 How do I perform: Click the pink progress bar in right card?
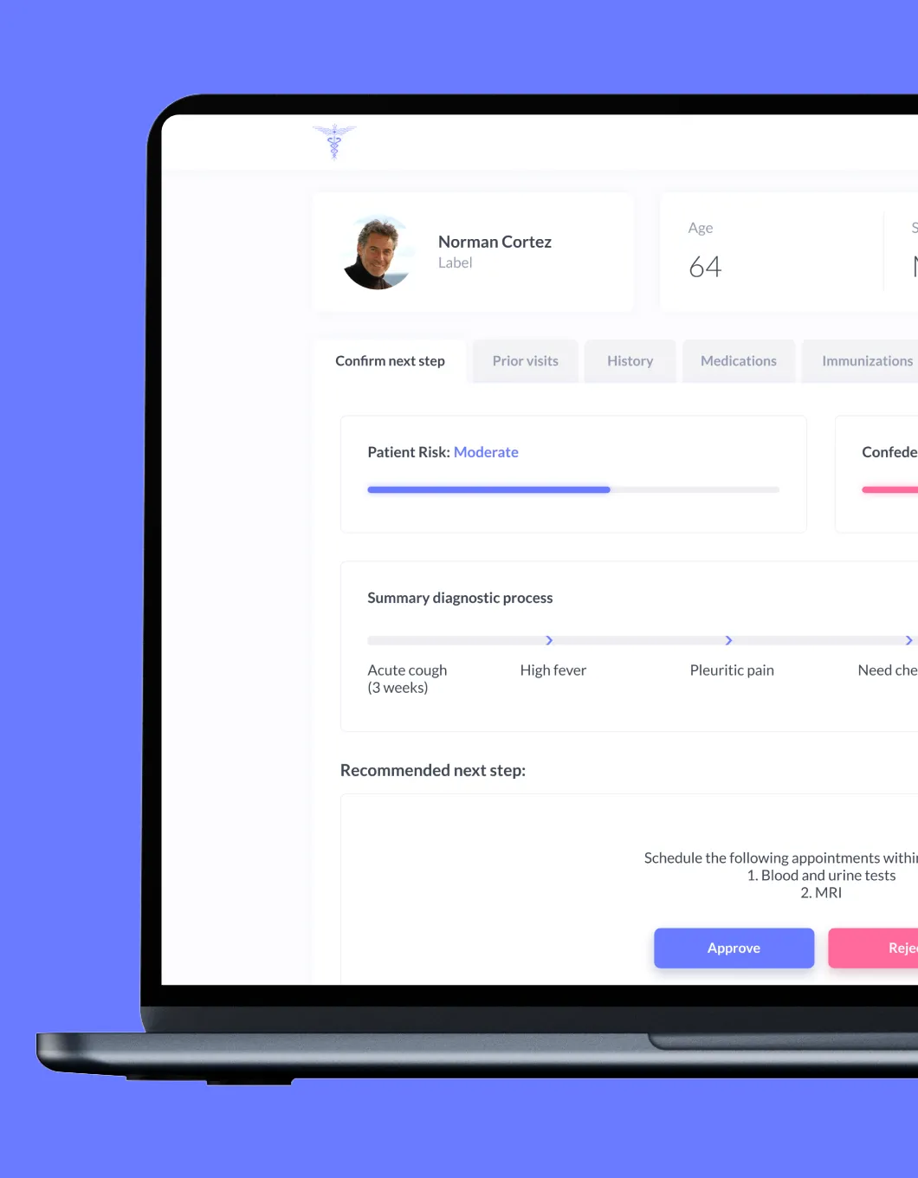(889, 489)
